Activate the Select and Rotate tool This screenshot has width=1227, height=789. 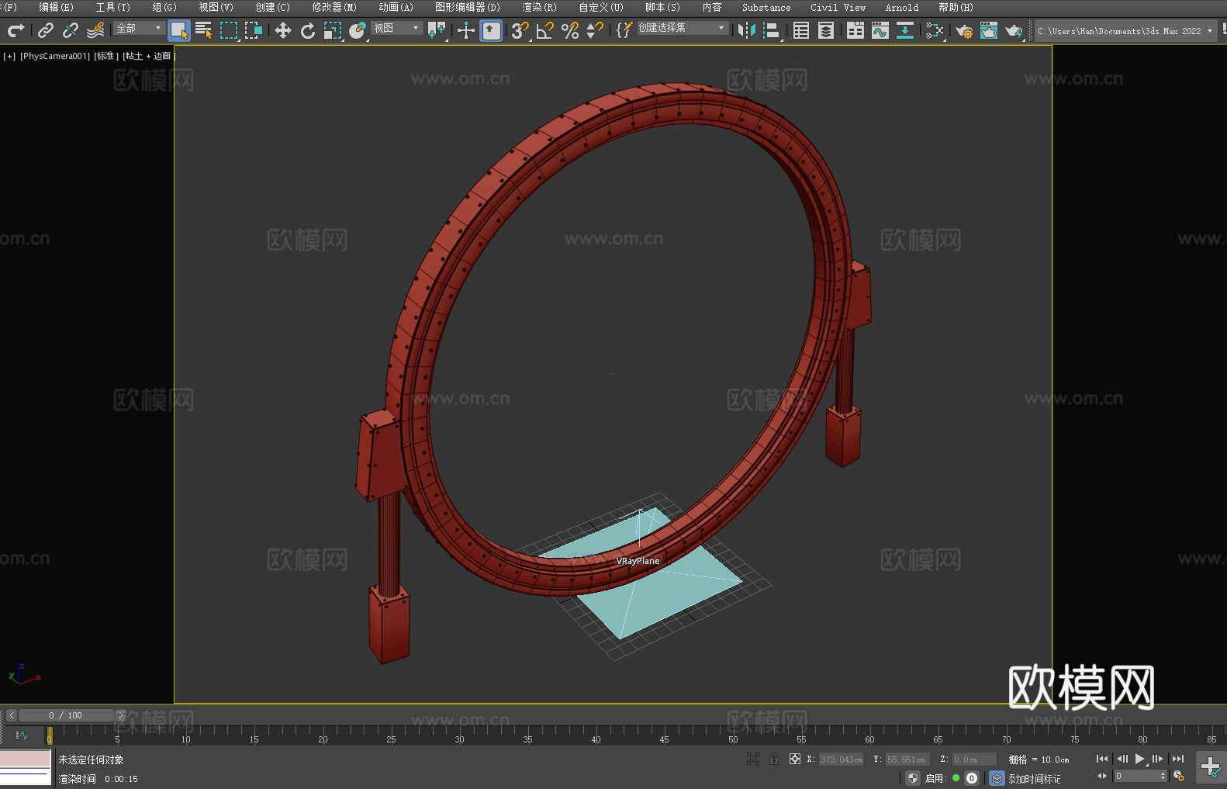[308, 30]
